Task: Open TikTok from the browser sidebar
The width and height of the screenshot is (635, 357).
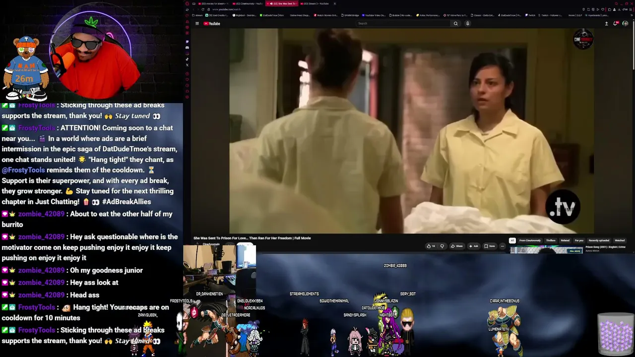Action: (x=187, y=59)
